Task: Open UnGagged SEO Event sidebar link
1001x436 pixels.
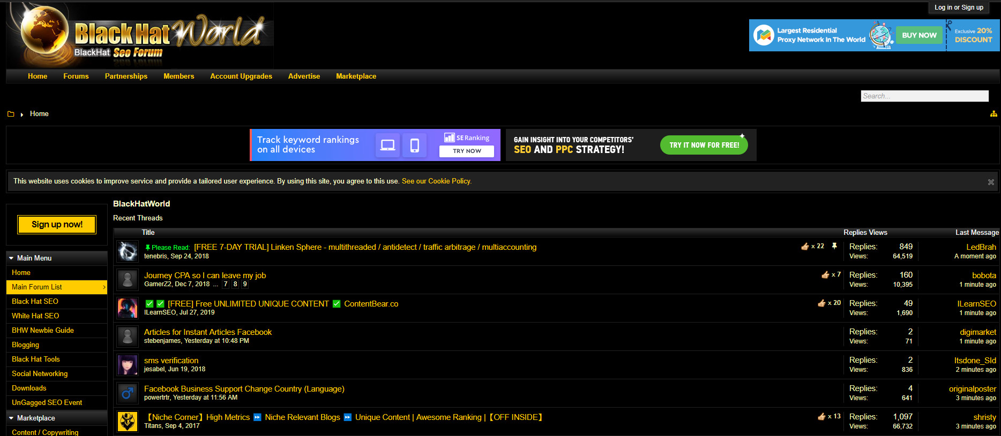Action: coord(57,403)
